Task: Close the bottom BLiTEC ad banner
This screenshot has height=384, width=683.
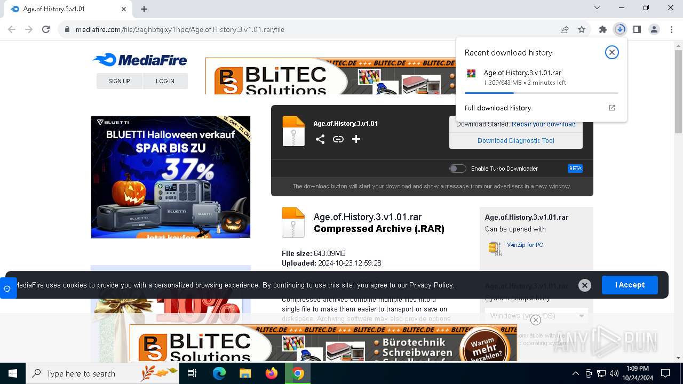Action: point(536,320)
